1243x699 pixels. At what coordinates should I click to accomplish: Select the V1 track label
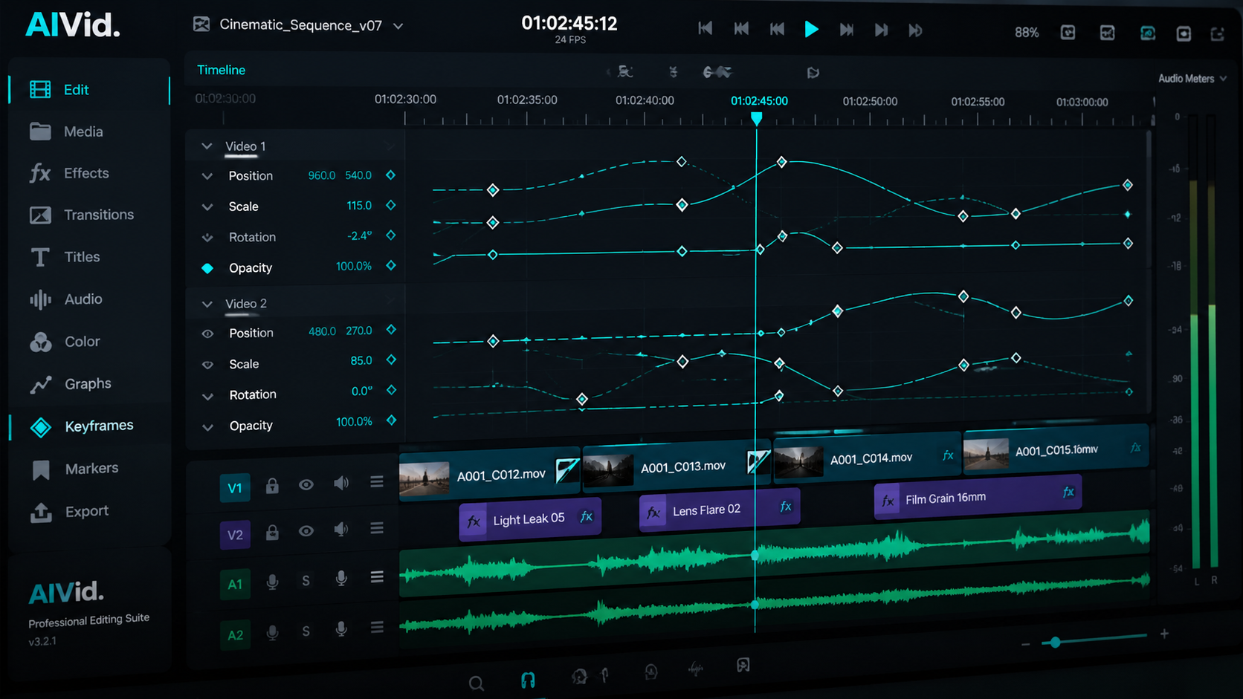click(235, 488)
